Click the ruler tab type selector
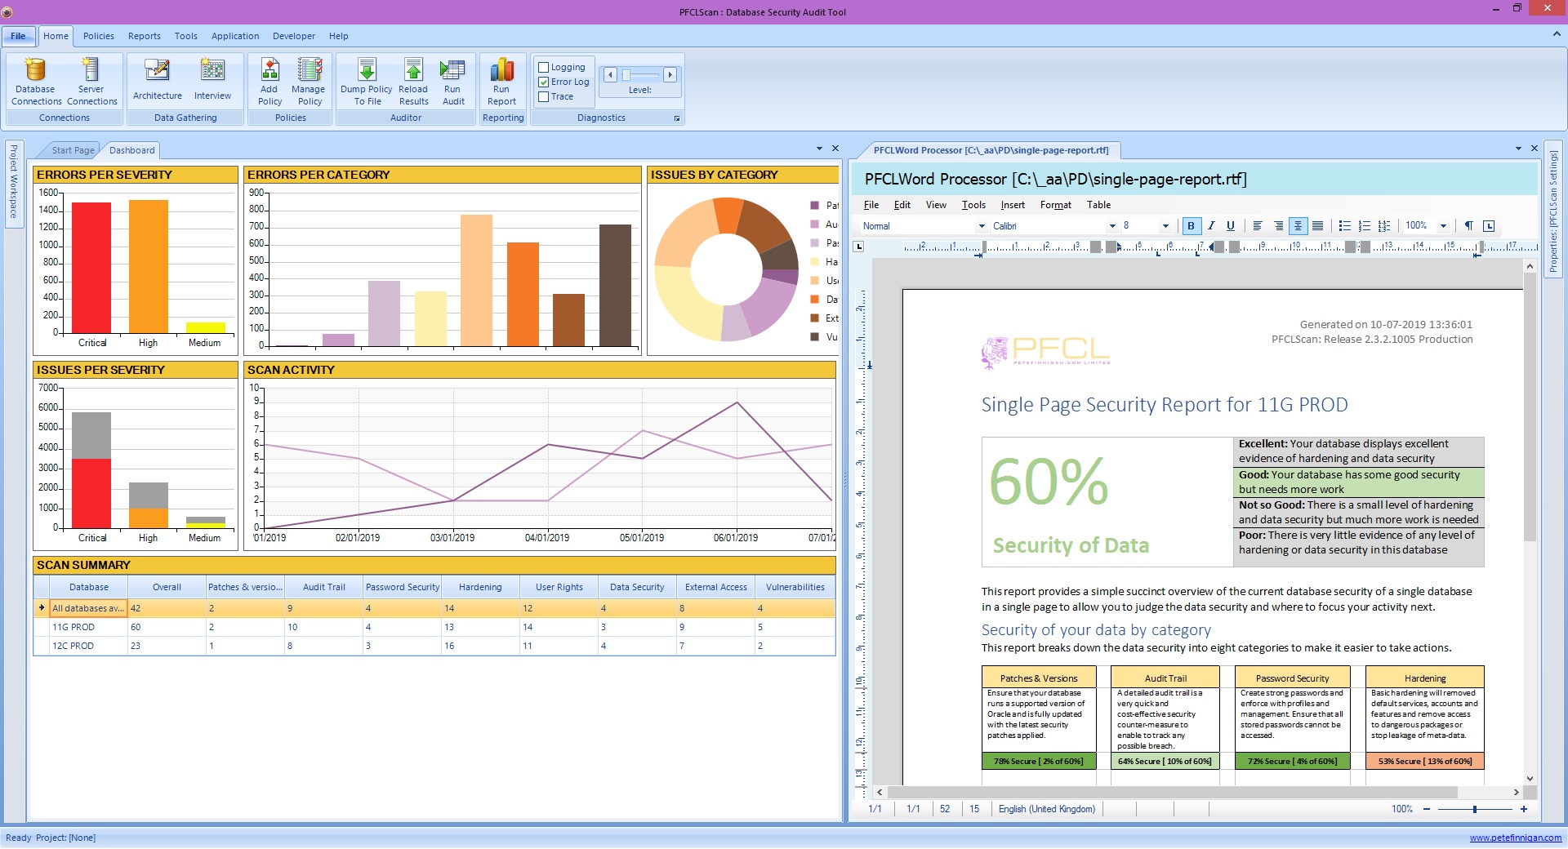The image size is (1568, 849). (x=858, y=247)
